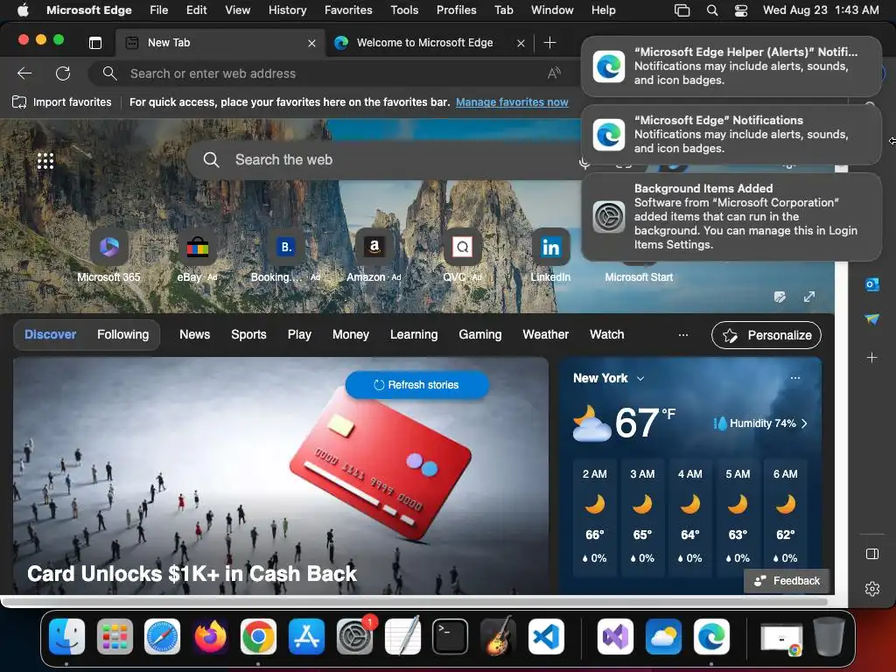Open Spotlight search in menu bar

point(712,10)
